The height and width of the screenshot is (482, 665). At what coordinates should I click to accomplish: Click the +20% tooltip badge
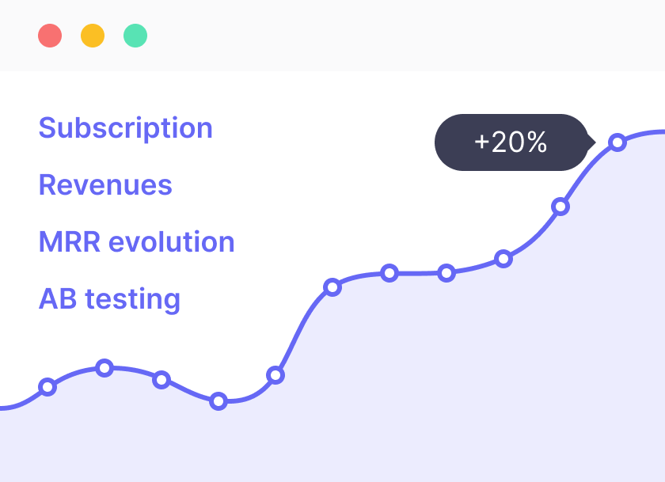click(511, 142)
